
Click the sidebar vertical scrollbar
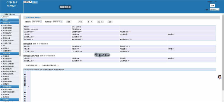coord(20,36)
